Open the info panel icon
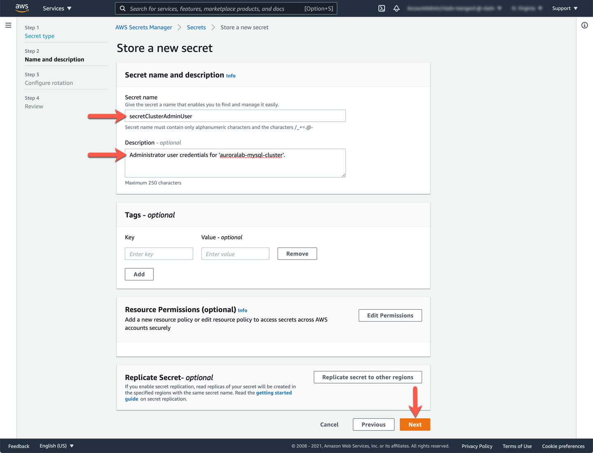The image size is (593, 453). [x=584, y=26]
